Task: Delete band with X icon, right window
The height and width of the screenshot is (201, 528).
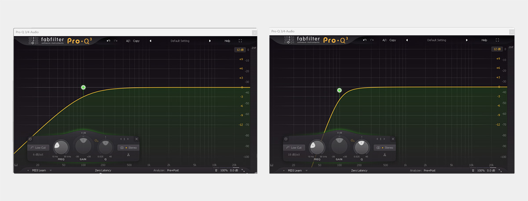Action: coord(392,139)
